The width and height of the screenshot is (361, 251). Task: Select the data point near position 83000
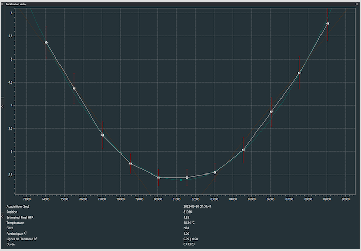[215, 172]
